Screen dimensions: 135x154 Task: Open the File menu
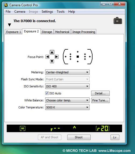(8, 12)
